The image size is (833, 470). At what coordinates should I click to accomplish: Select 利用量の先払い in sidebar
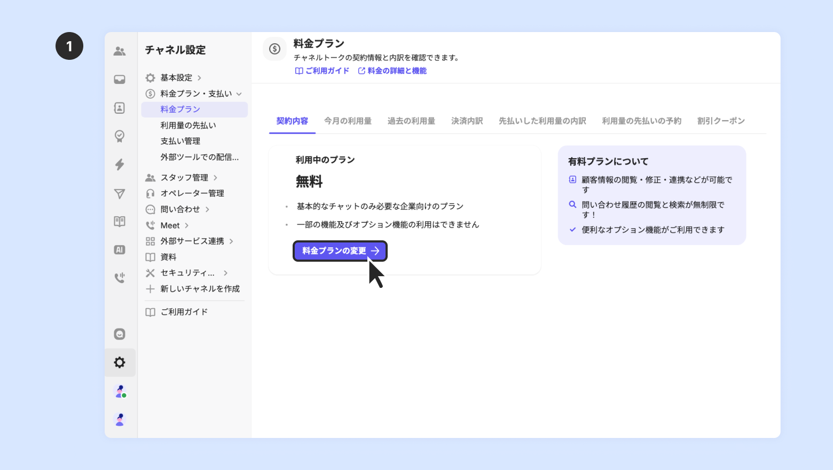pyautogui.click(x=188, y=126)
